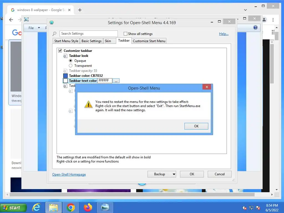Click the gear icon next to Taskbar look

point(65,56)
